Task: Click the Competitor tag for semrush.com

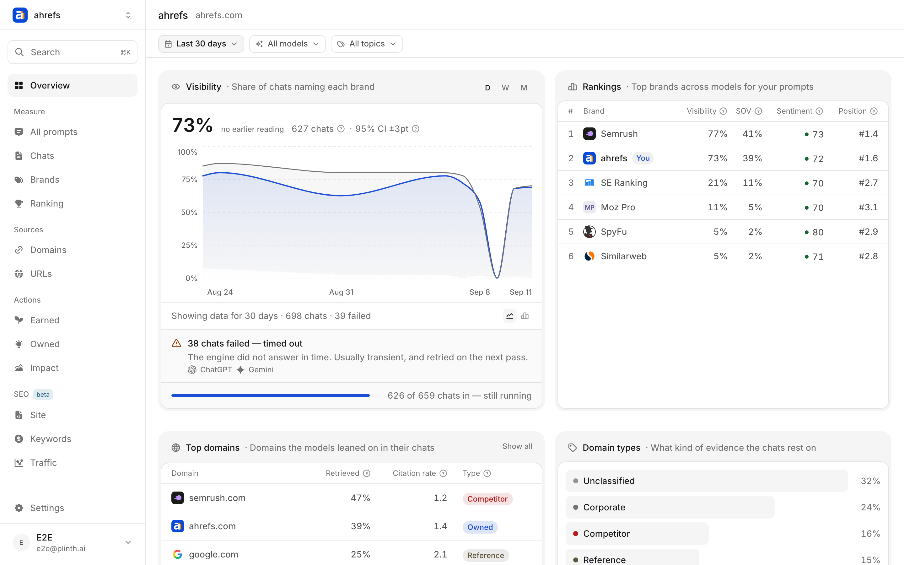Action: pyautogui.click(x=487, y=499)
